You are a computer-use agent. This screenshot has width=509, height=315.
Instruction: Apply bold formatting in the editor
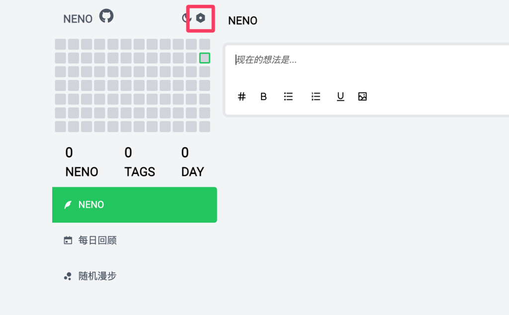(x=263, y=96)
